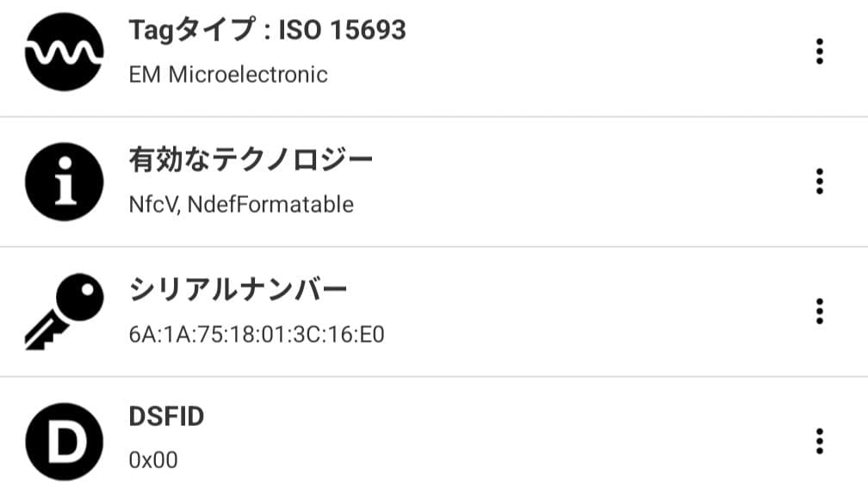Open the three-dot menu for 有効なテクノロジー

819,182
